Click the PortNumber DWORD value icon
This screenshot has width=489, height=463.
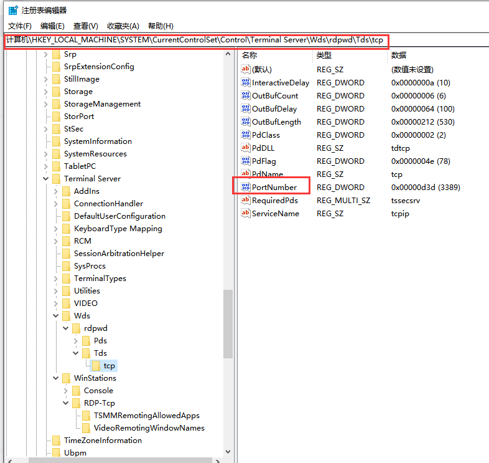click(x=246, y=187)
